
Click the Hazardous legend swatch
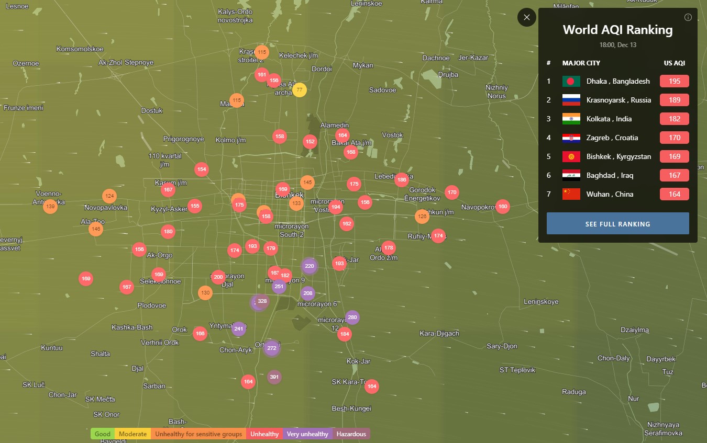[351, 434]
